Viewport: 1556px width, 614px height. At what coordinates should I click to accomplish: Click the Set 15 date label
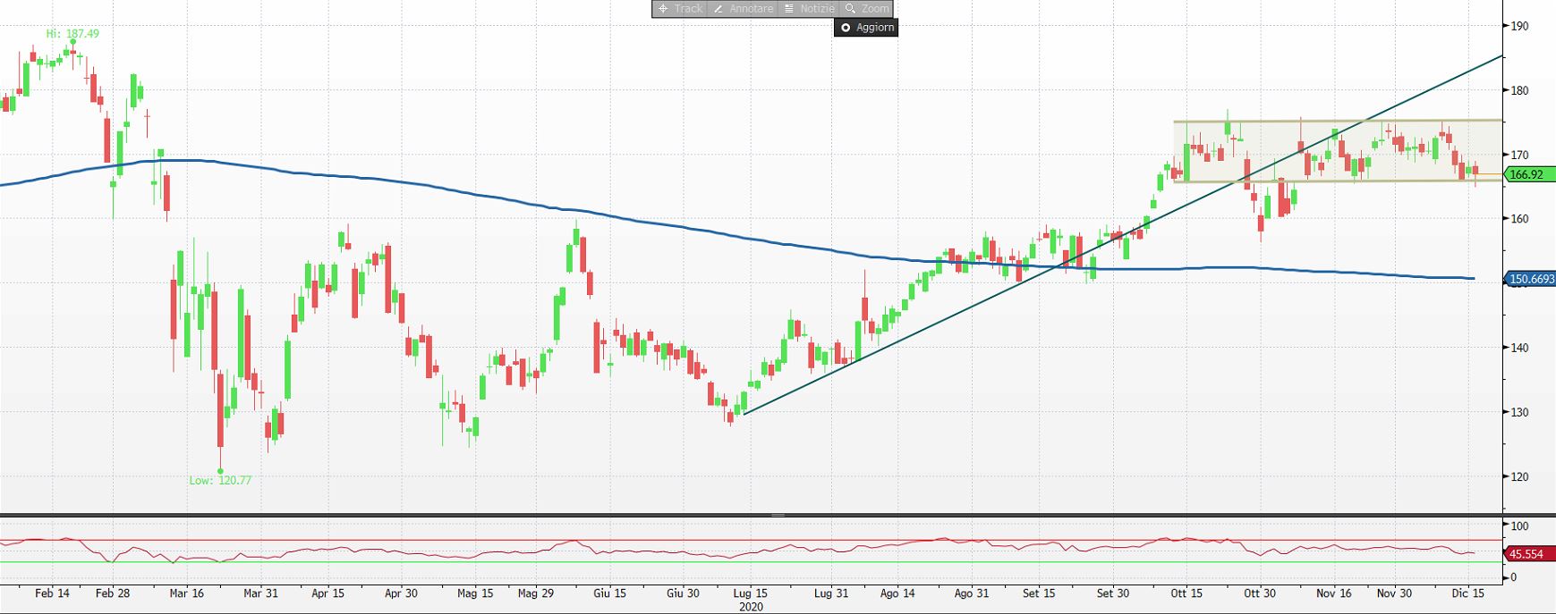1039,593
